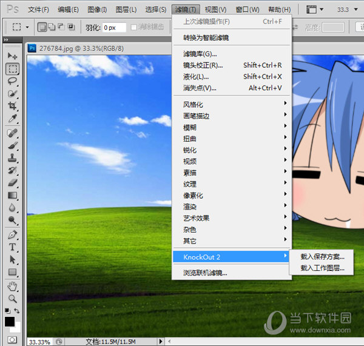The width and height of the screenshot is (364, 346).
Task: Click 载入保存方案... submenu entry
Action: click(x=322, y=256)
